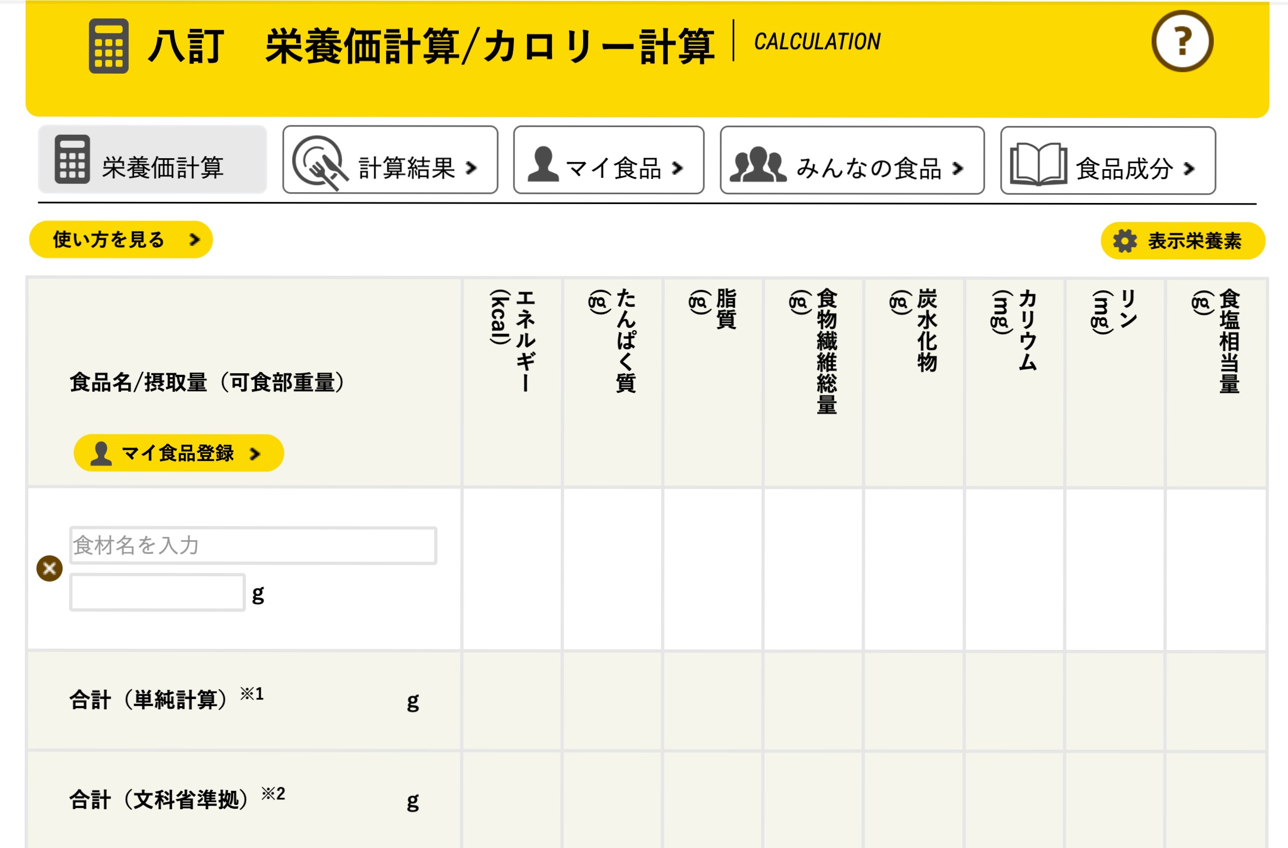The width and height of the screenshot is (1288, 848).
Task: Click the arrow chevron on みんなの食品
Action: click(957, 169)
